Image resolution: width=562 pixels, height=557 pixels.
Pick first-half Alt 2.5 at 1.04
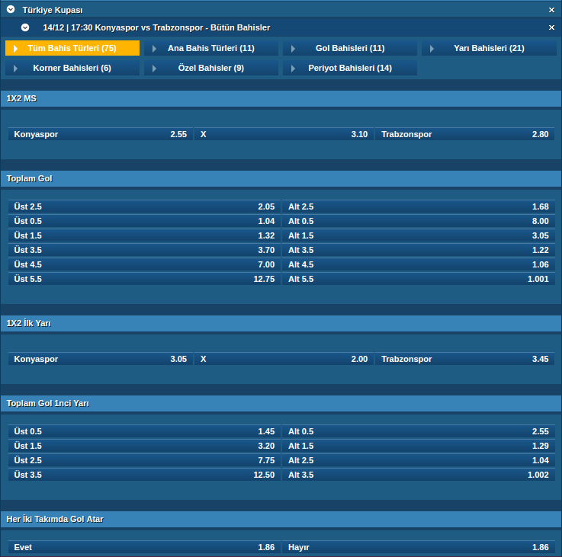tap(419, 460)
